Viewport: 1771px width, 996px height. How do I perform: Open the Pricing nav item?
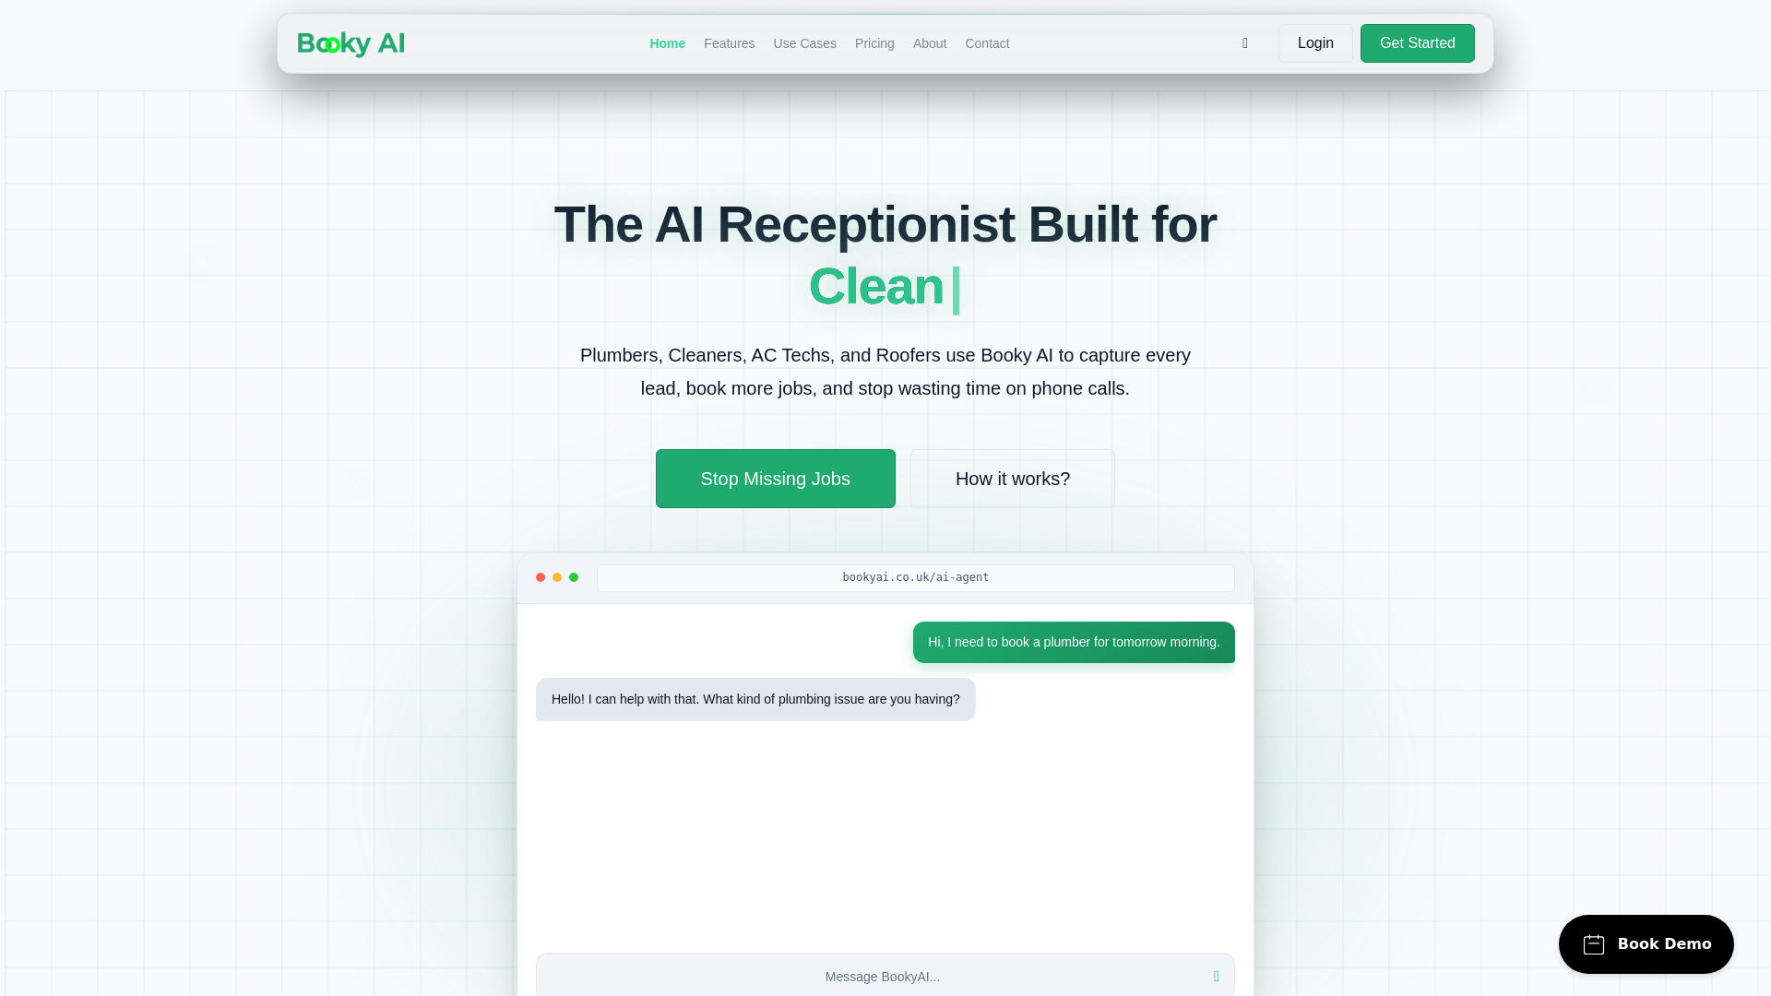[x=874, y=43]
